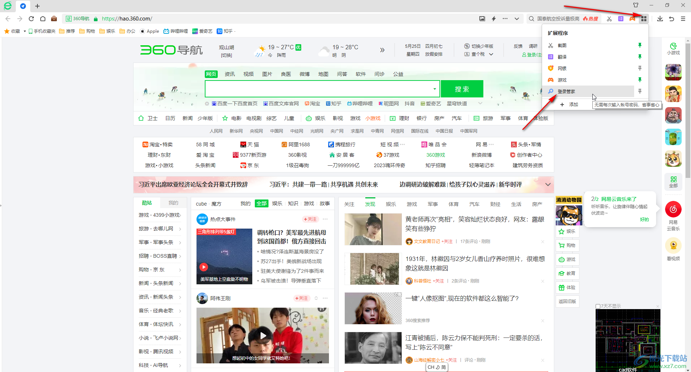
Task: Click the active tab in the tab strip
Action: (23, 6)
